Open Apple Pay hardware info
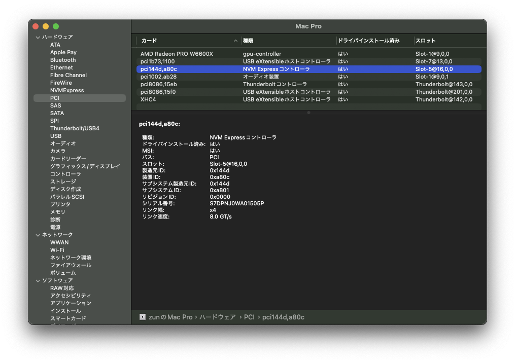This screenshot has height=362, width=515. [63, 53]
